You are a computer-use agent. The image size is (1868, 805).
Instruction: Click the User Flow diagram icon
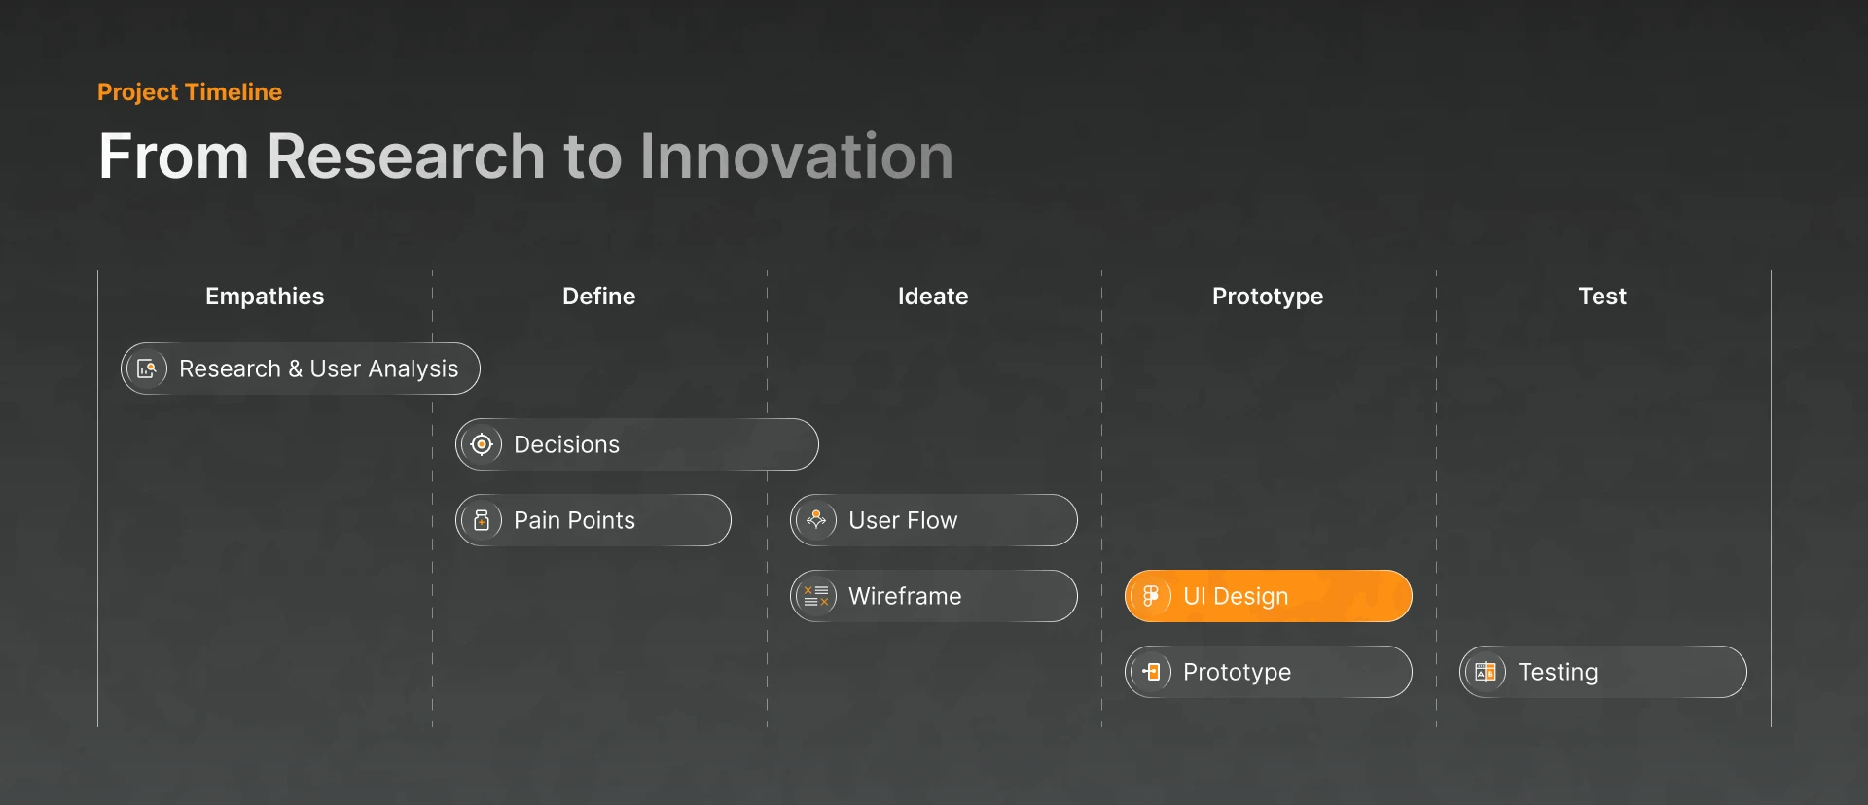816,520
